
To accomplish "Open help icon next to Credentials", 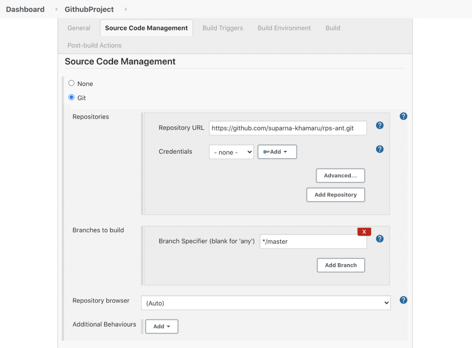I will pos(380,149).
